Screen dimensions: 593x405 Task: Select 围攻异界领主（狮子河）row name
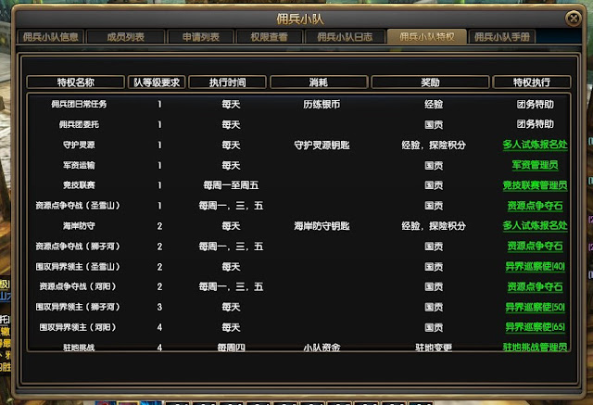click(78, 307)
